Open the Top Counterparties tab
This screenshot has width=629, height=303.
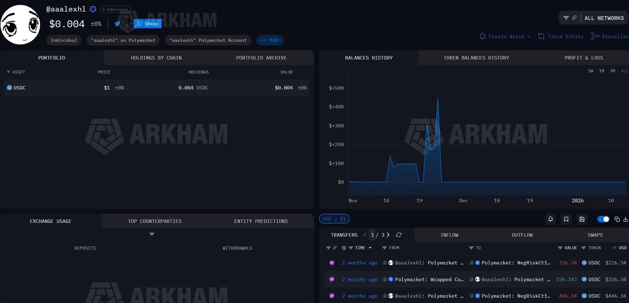(155, 221)
